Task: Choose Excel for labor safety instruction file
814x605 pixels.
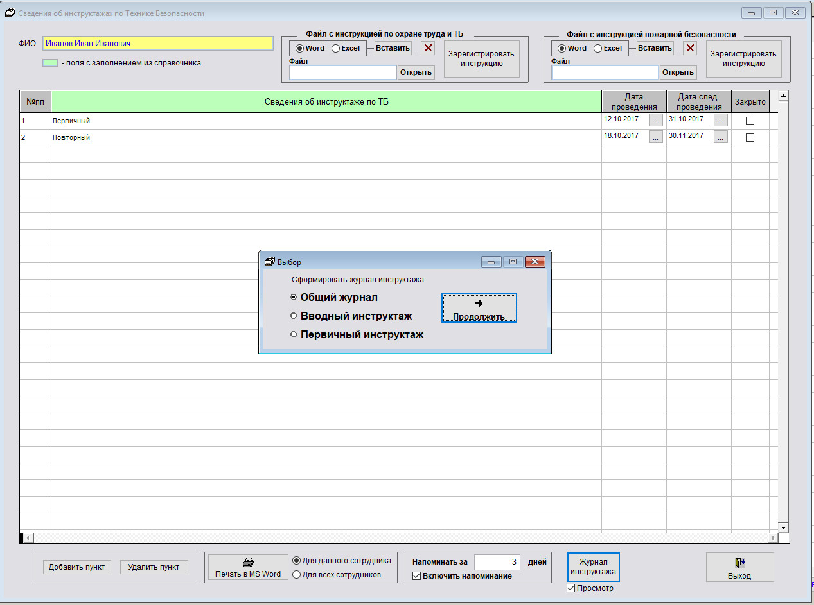Action: coord(336,48)
